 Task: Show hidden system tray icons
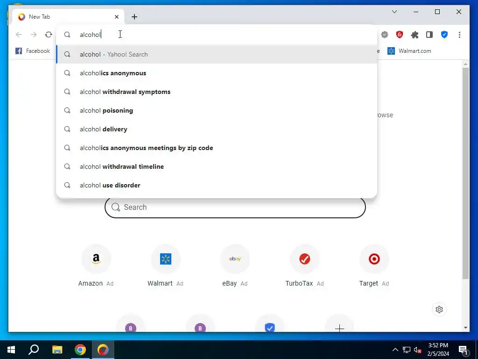tap(395, 350)
